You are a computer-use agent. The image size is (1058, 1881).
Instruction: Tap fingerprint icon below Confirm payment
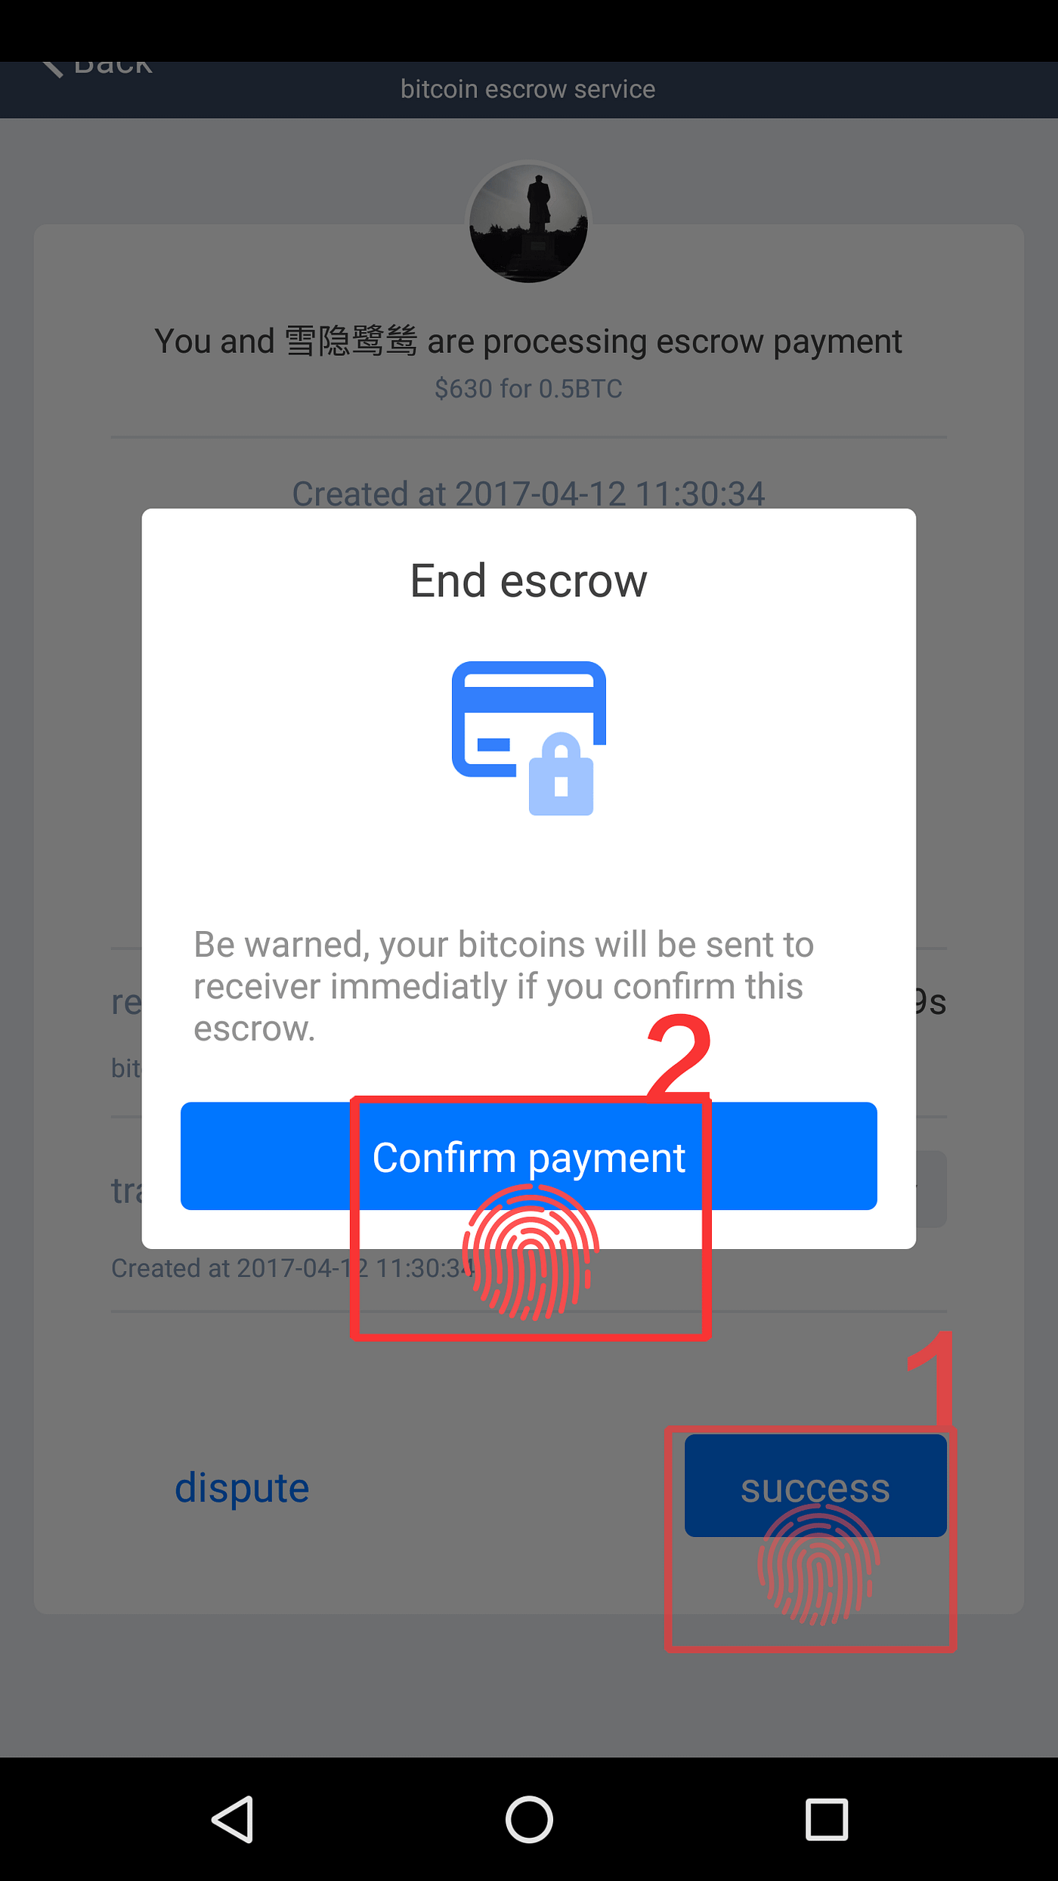click(531, 1252)
